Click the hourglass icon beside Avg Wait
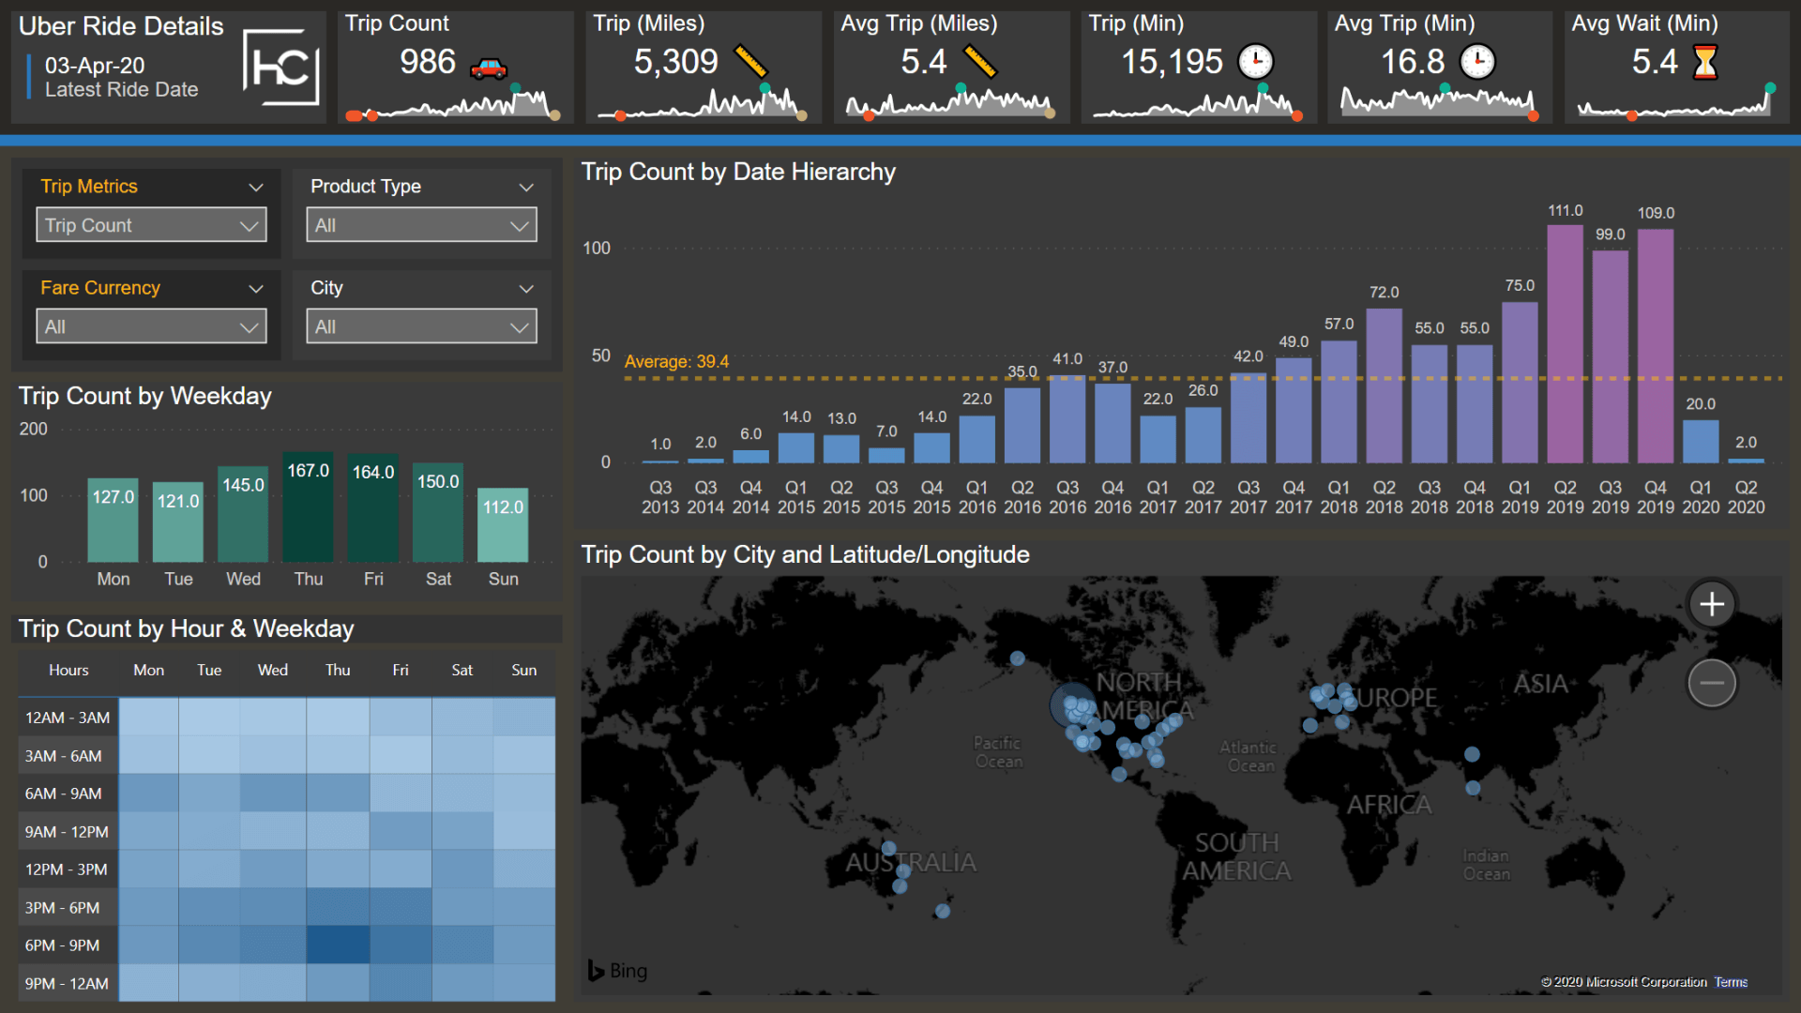Image resolution: width=1801 pixels, height=1013 pixels. click(1704, 62)
